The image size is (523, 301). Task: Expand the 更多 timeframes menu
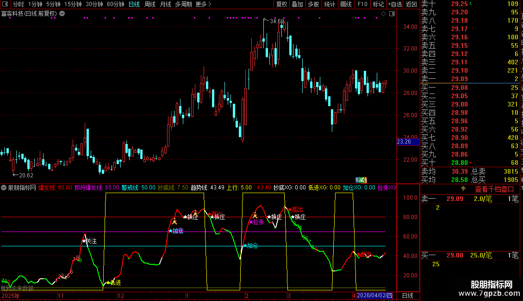click(204, 5)
